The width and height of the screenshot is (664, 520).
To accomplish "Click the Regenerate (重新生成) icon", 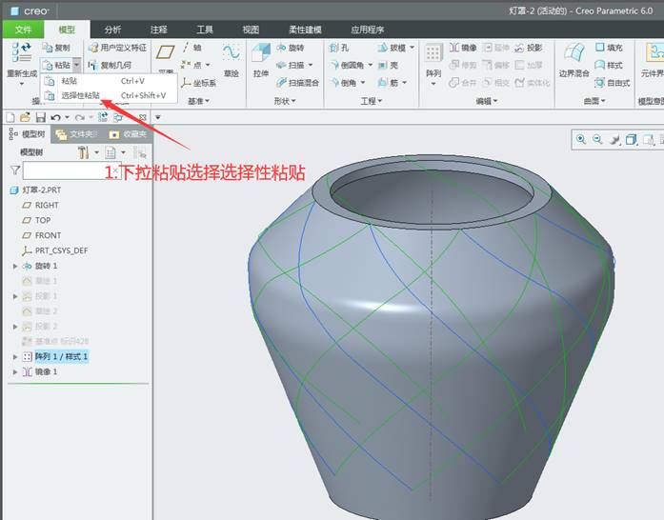I will pyautogui.click(x=21, y=51).
